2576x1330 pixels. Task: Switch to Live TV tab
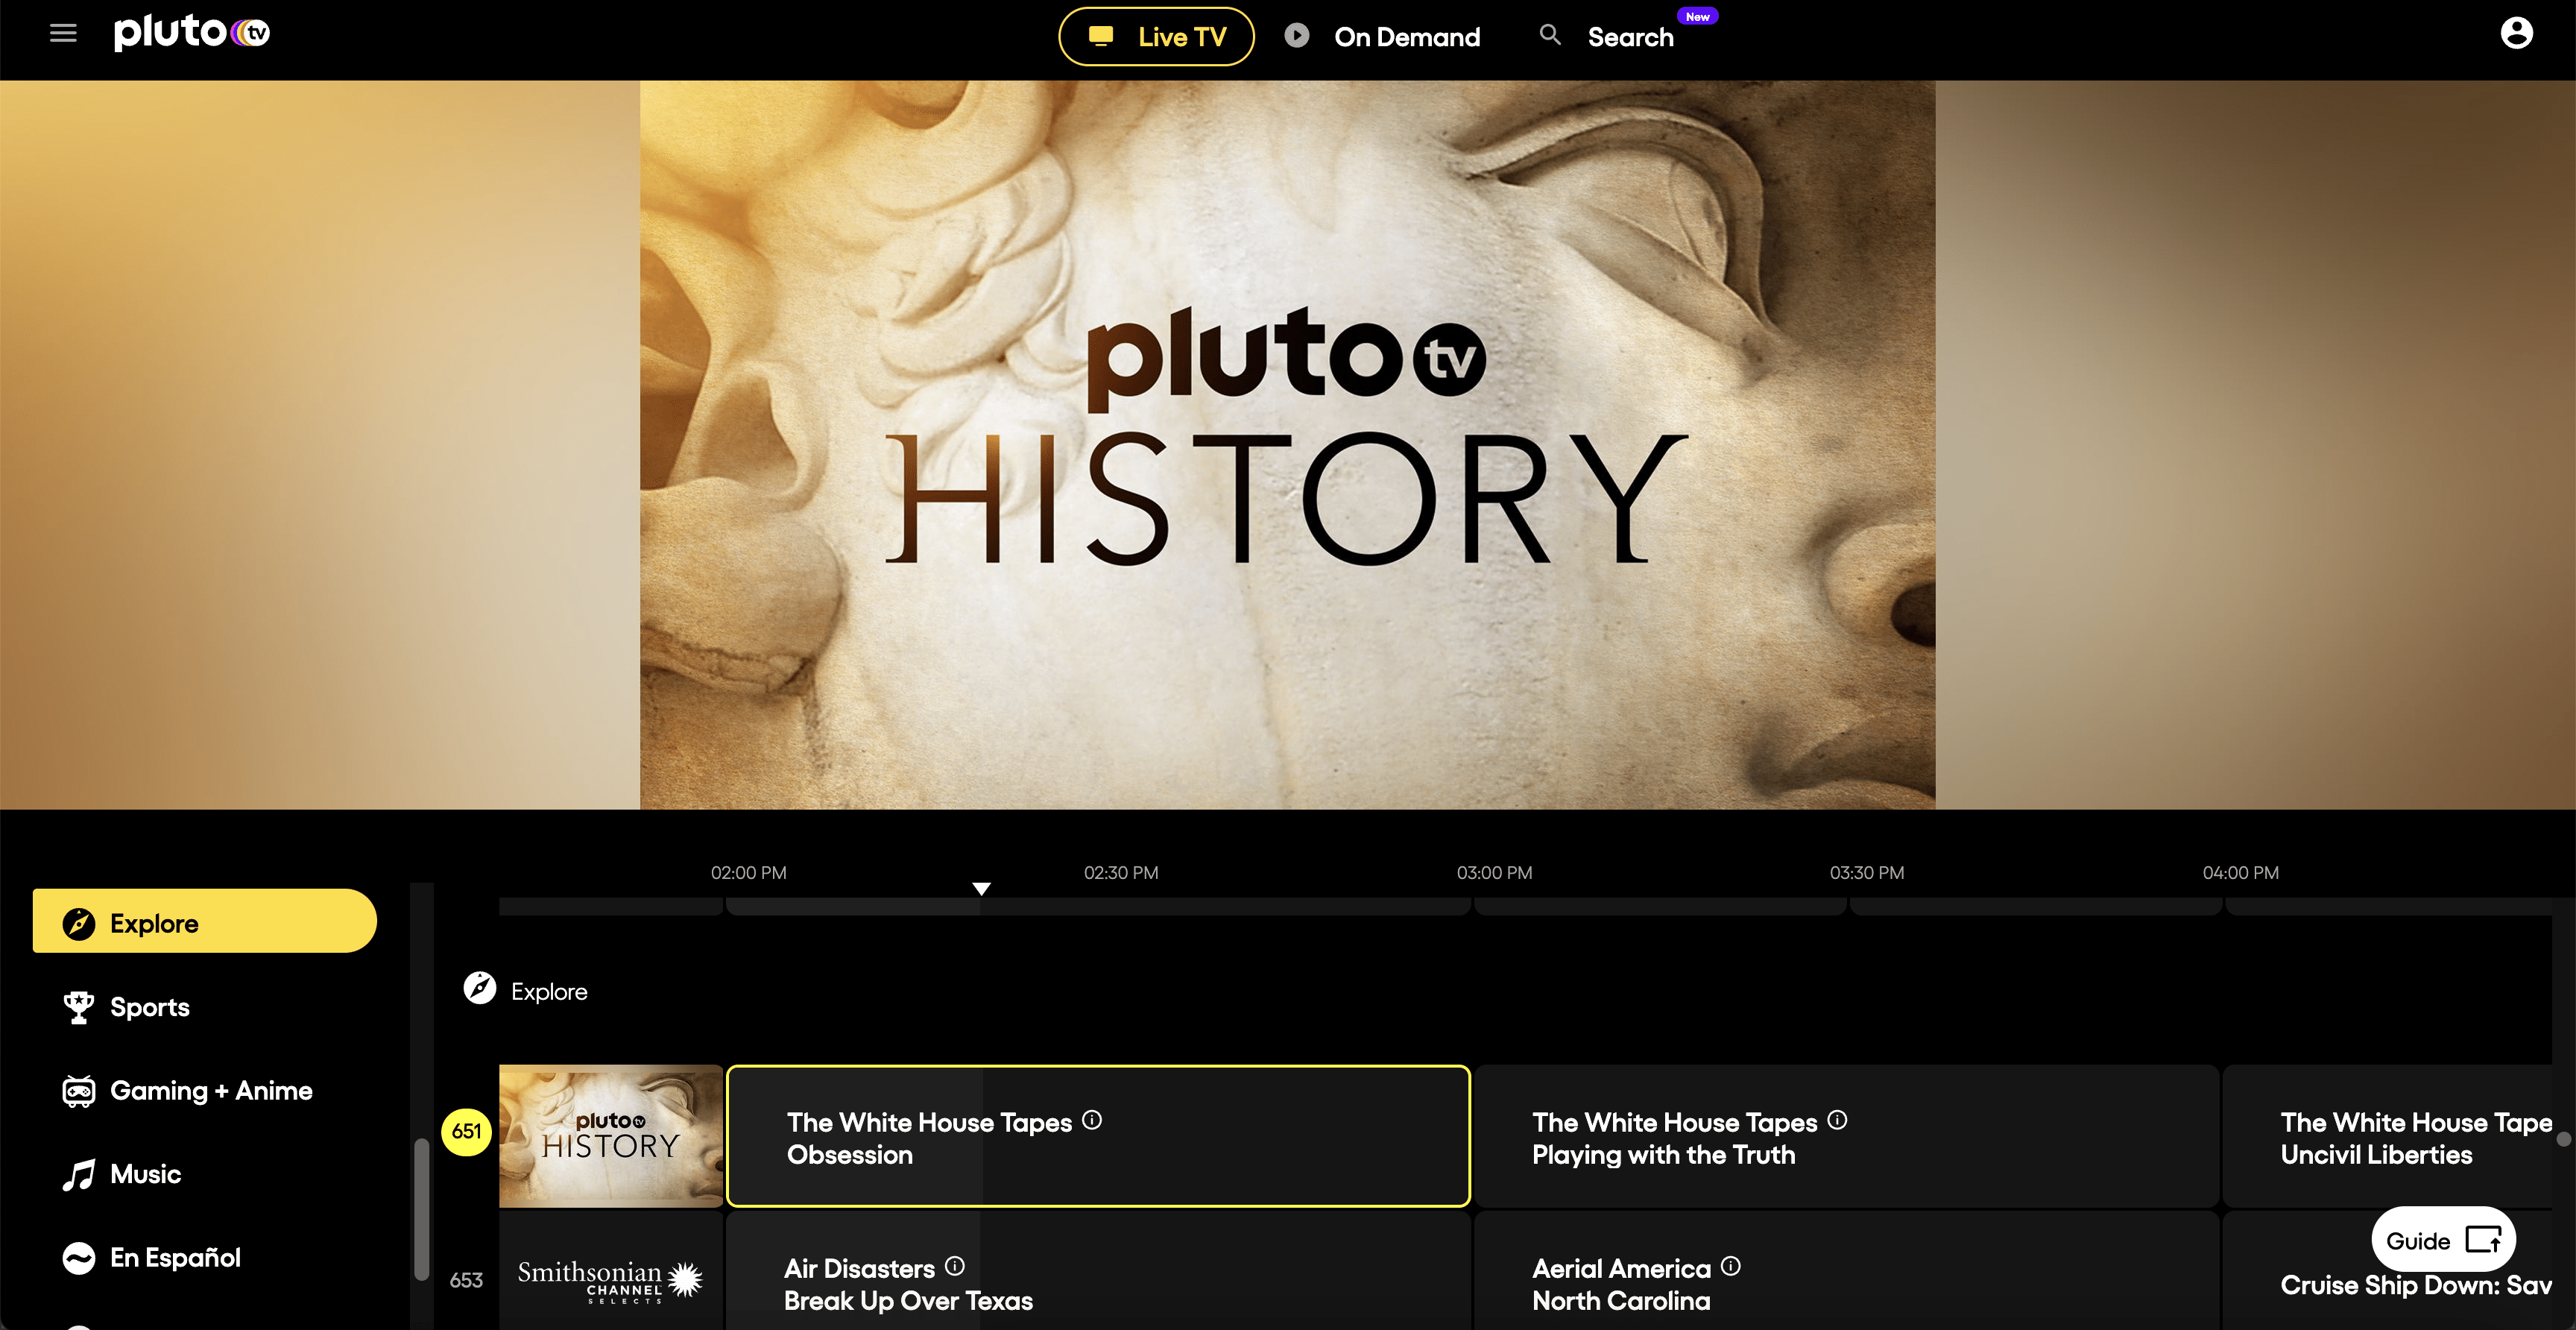[x=1156, y=37]
